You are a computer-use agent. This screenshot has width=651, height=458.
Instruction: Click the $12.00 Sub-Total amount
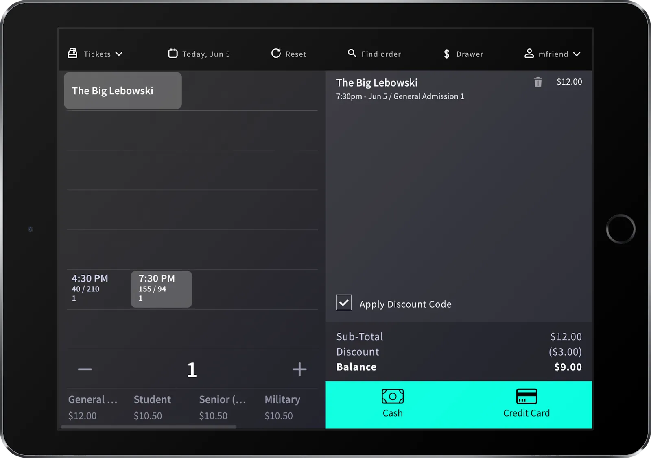coord(566,336)
